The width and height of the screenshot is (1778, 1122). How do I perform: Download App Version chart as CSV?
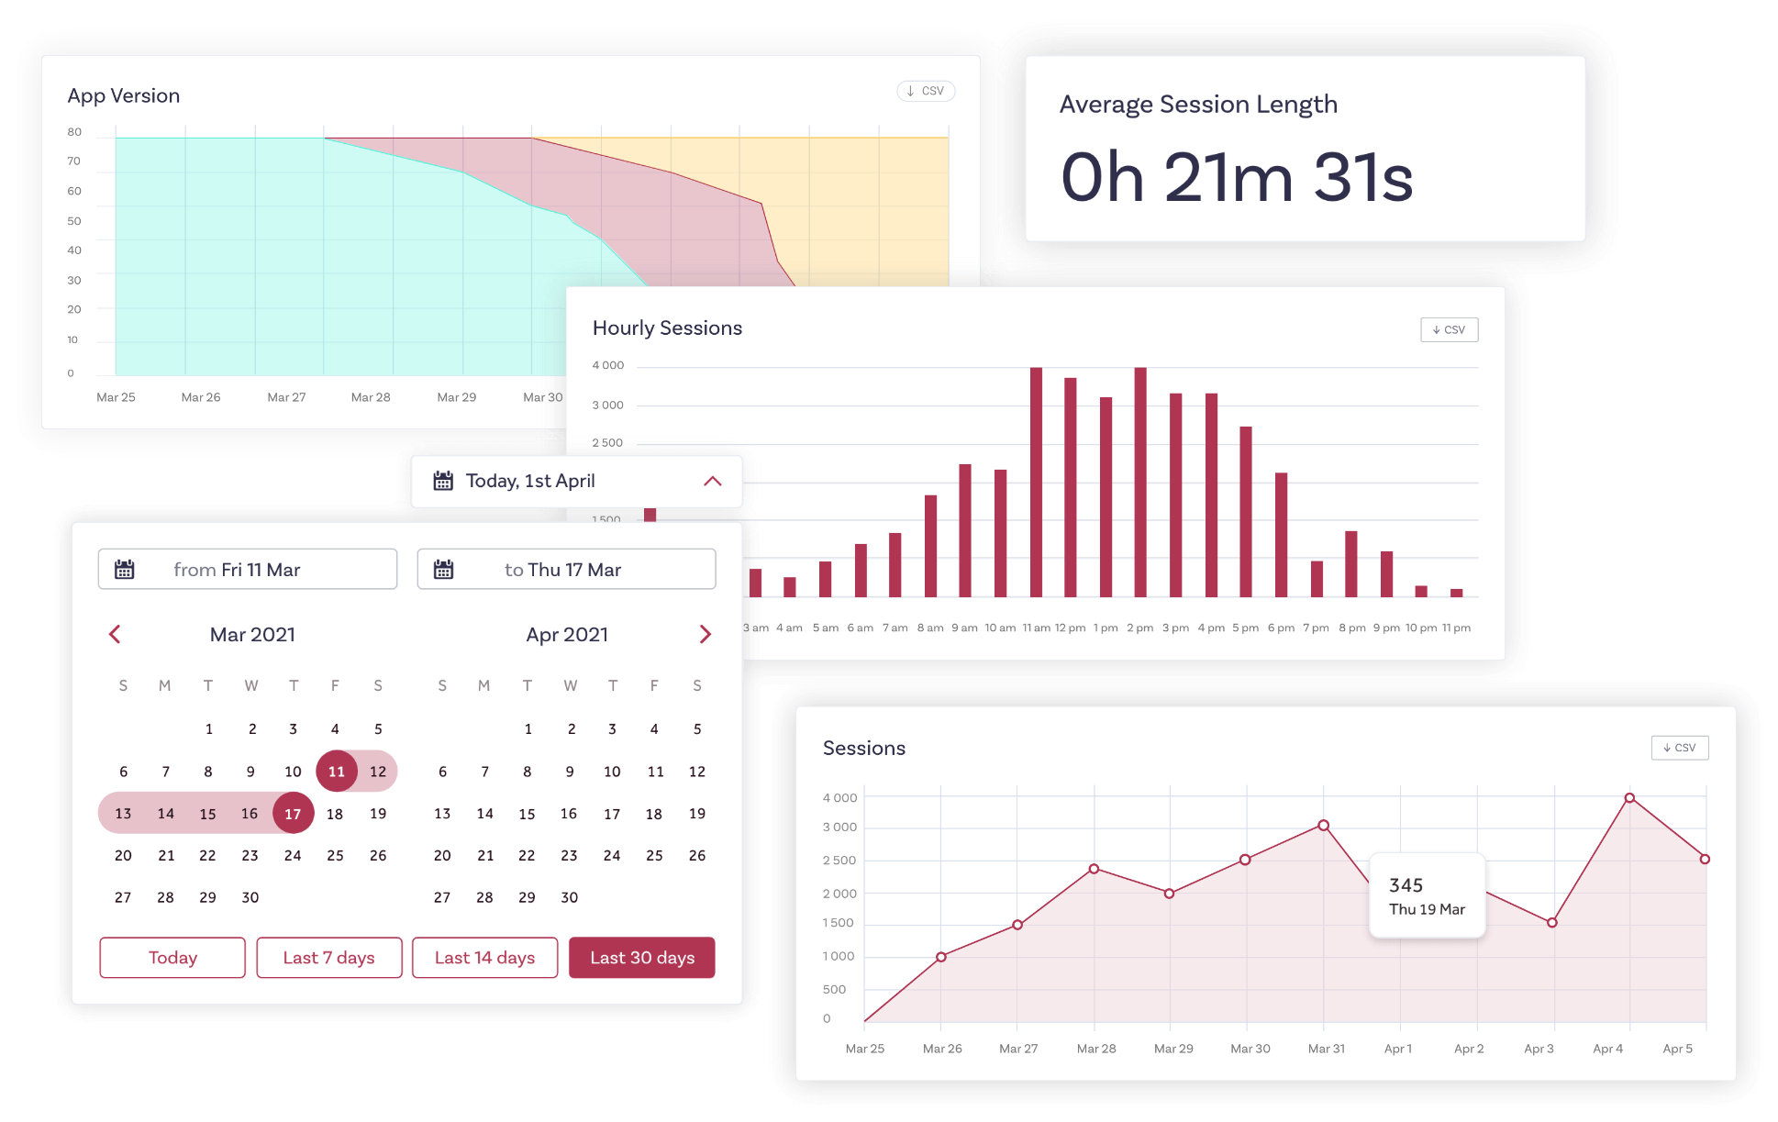(926, 91)
